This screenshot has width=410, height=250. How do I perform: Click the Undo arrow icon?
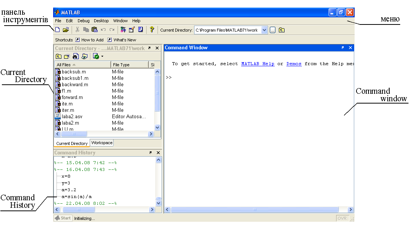coord(103,30)
